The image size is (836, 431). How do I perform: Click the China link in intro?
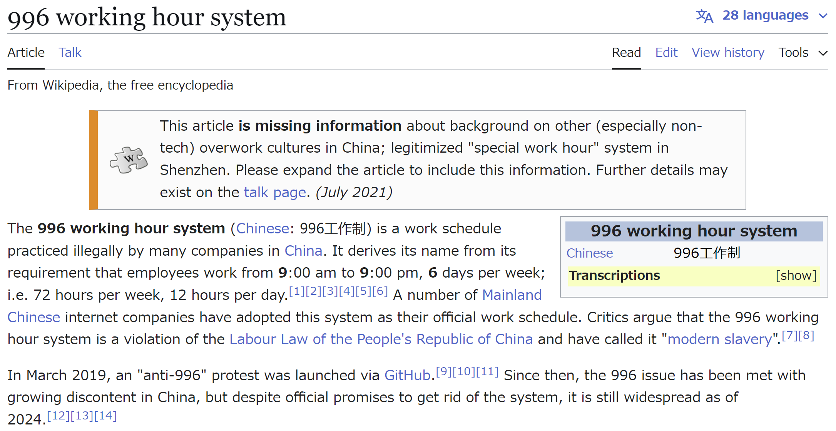click(303, 251)
